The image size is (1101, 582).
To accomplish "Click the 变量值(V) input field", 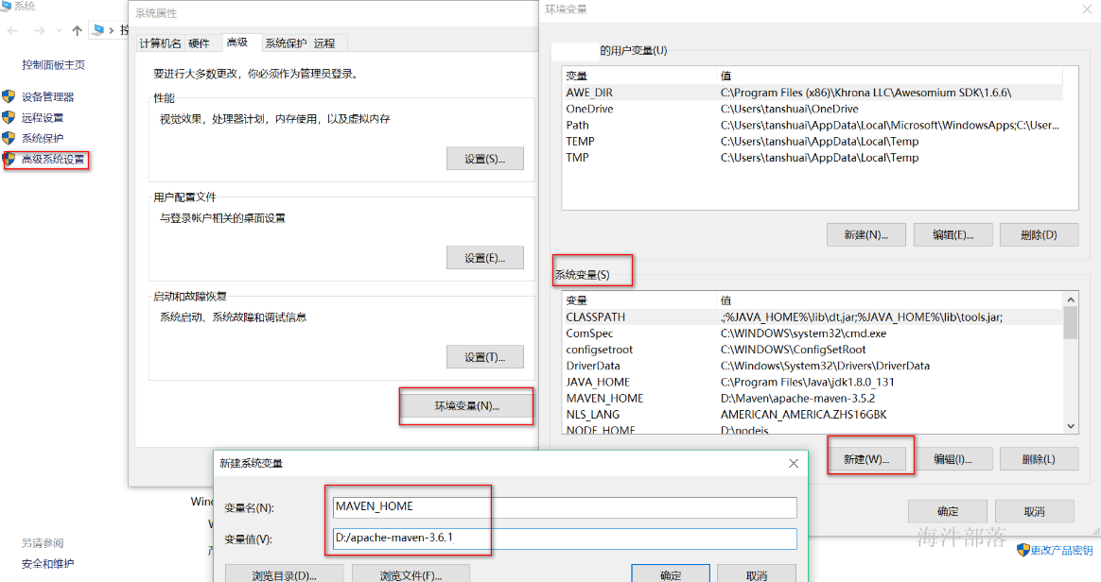I will [x=565, y=539].
